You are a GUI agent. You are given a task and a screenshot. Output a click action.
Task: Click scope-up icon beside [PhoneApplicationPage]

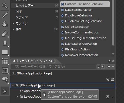click(x=13, y=73)
